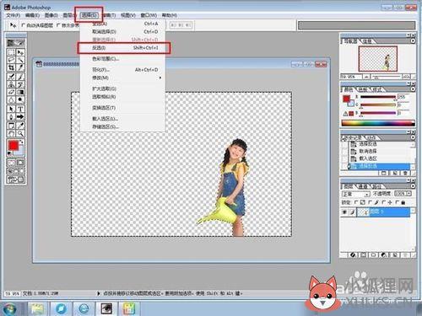The height and width of the screenshot is (316, 422).
Task: Open 文件(F) menu
Action: (x=14, y=15)
